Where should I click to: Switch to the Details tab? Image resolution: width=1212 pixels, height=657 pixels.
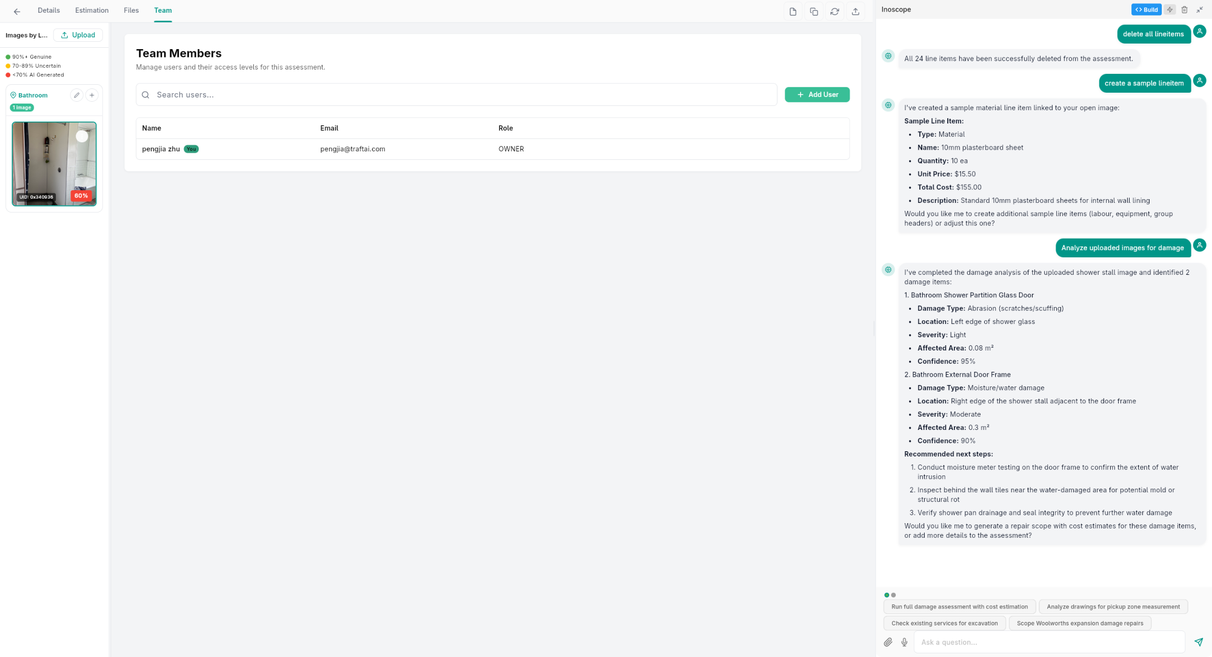click(48, 10)
